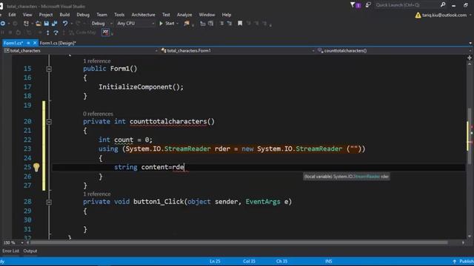Image resolution: width=474 pixels, height=266 pixels.
Task: Click the lightbulb quick actions icon
Action: coord(36,167)
